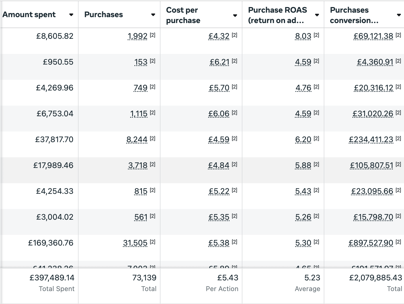Click the £397,489.14 Total Spent summary

52,278
